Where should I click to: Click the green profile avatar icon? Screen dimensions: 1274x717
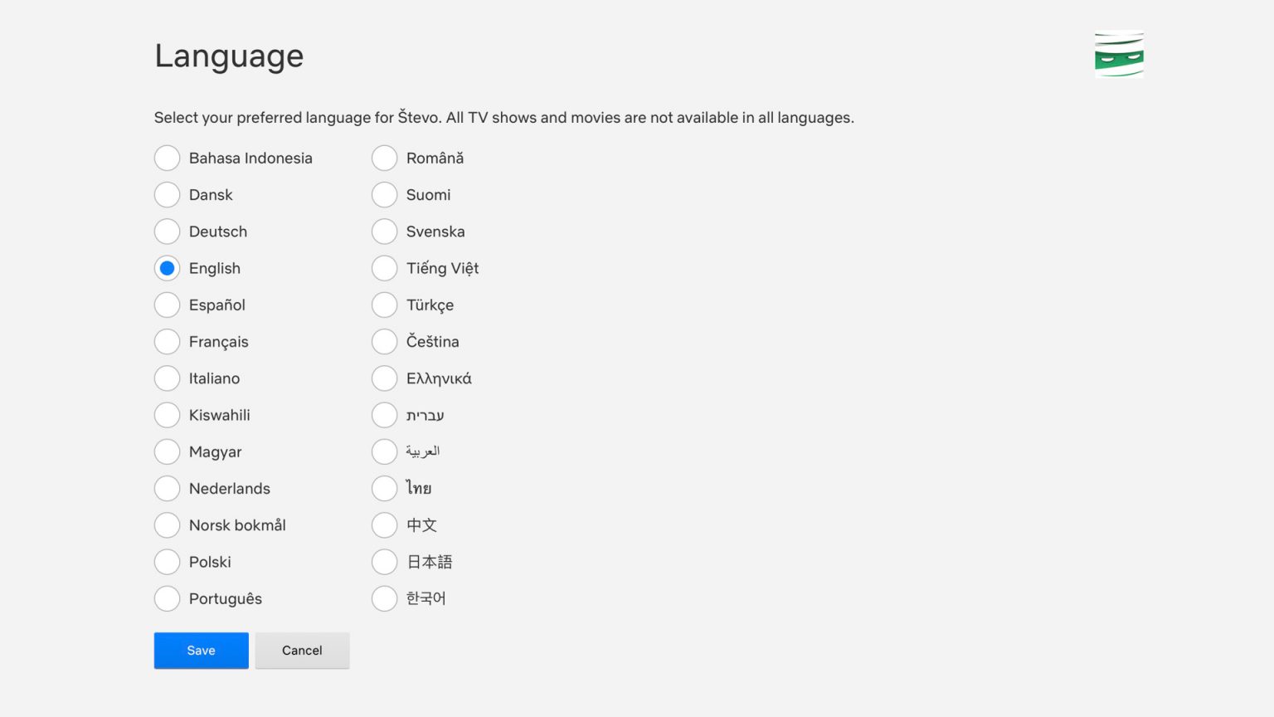coord(1119,55)
